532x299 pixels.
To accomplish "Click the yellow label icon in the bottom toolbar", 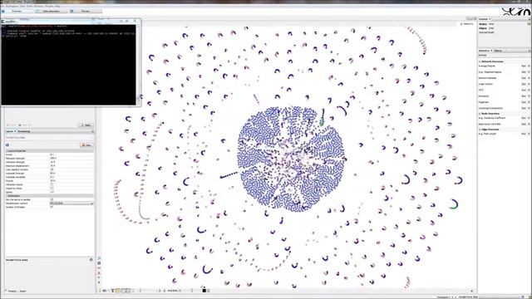I will [x=118, y=291].
